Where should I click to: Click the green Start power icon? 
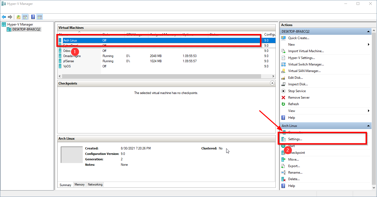pyautogui.click(x=283, y=146)
